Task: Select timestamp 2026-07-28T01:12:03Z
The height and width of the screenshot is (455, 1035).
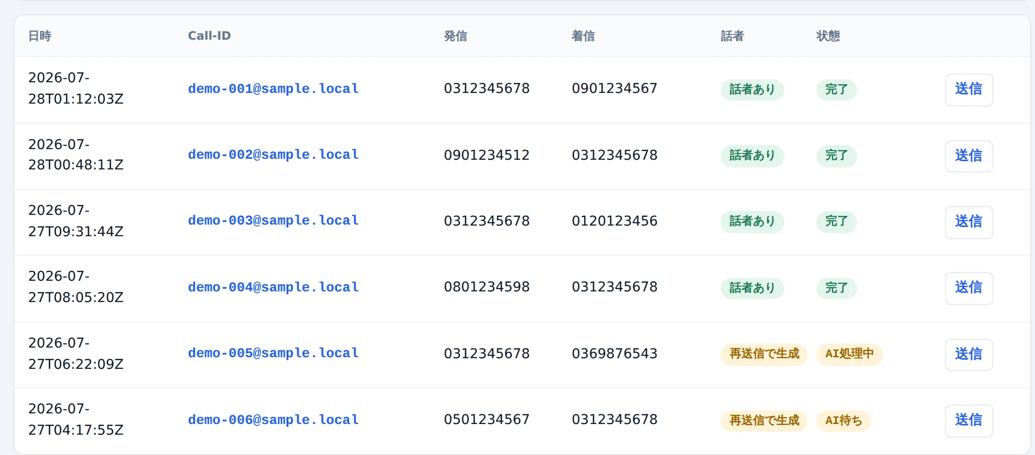Action: [x=76, y=89]
